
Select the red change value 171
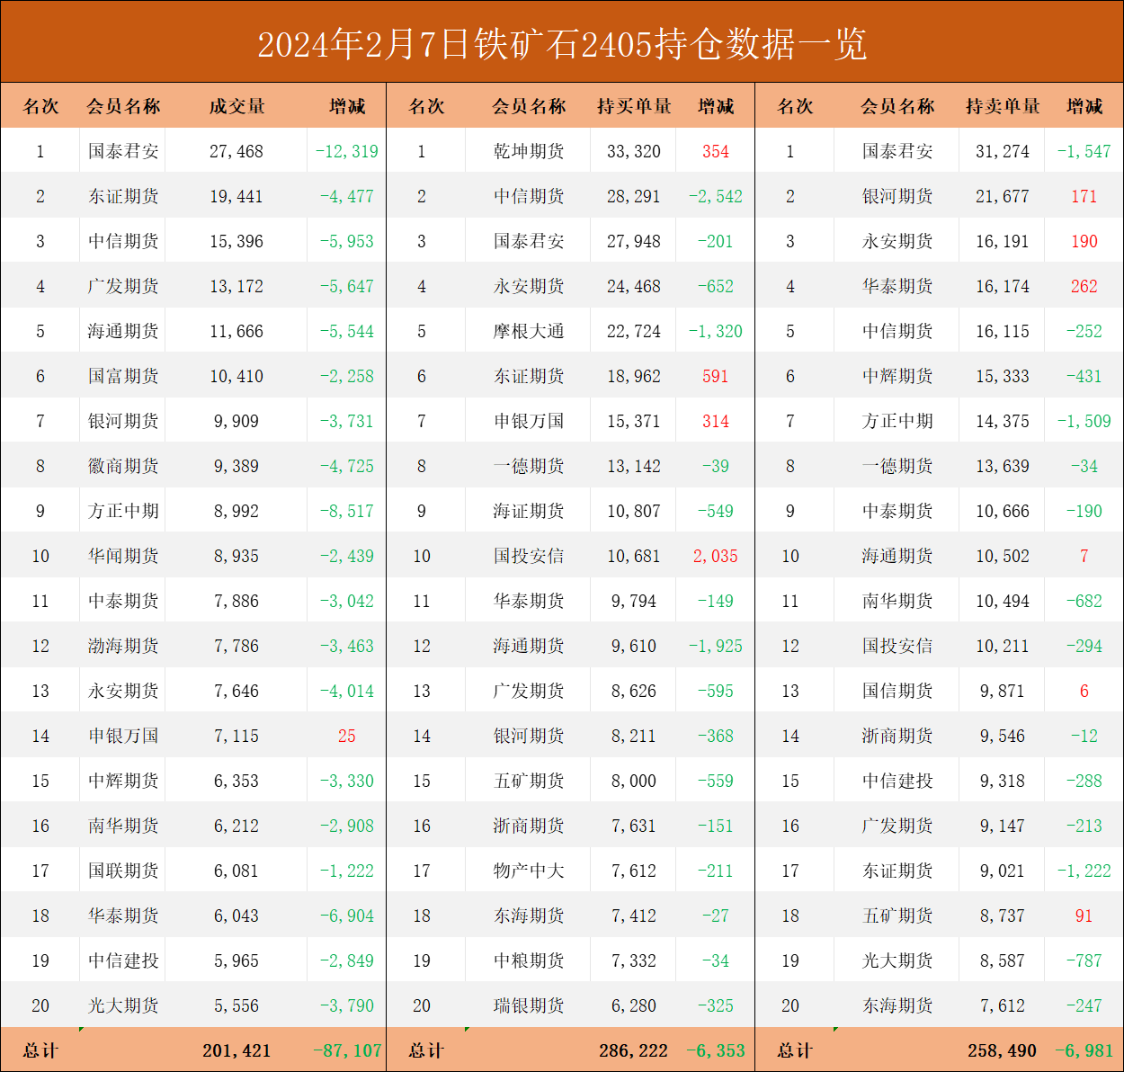point(1084,196)
